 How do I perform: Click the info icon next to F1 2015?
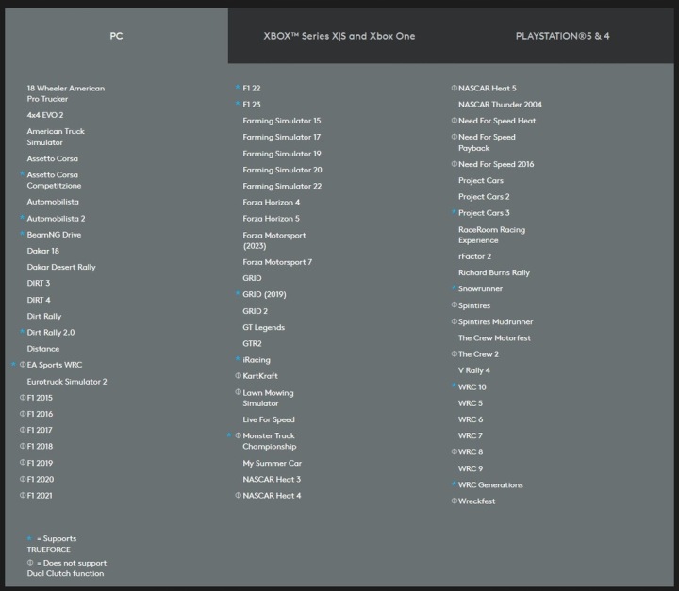point(23,397)
